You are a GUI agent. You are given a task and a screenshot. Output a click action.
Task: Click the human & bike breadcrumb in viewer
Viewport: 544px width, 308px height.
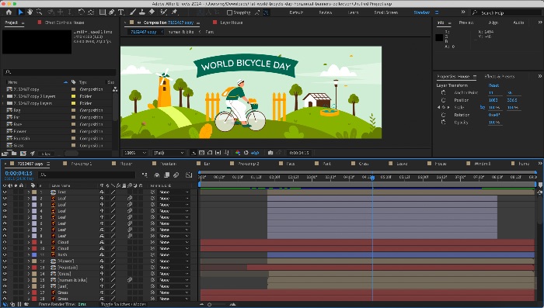click(x=181, y=32)
